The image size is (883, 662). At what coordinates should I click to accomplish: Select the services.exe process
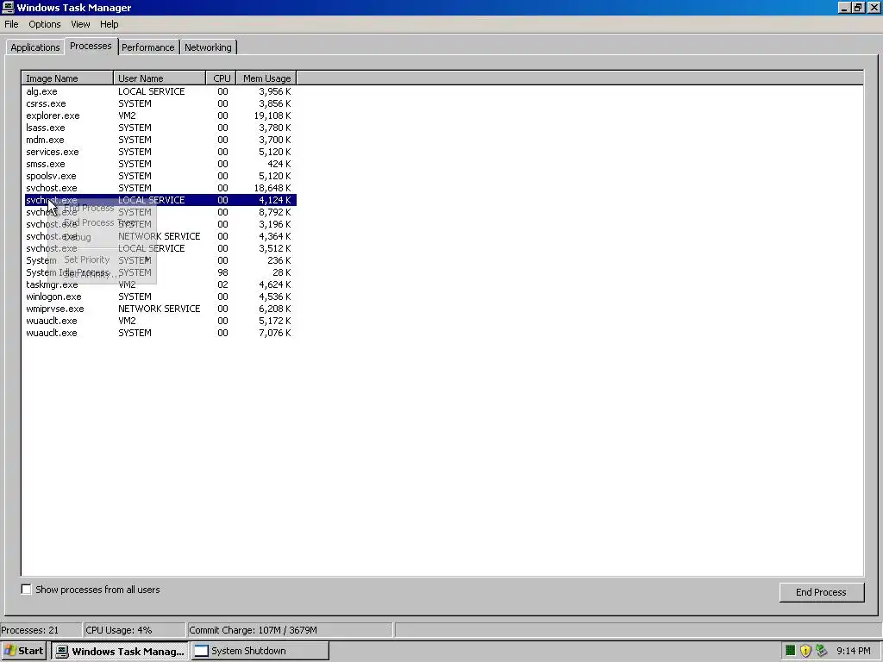tap(159, 152)
